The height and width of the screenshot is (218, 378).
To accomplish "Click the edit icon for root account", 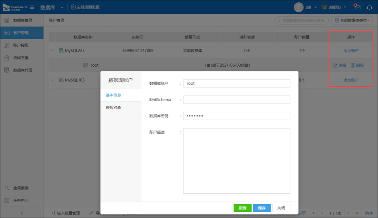I will 335,65.
